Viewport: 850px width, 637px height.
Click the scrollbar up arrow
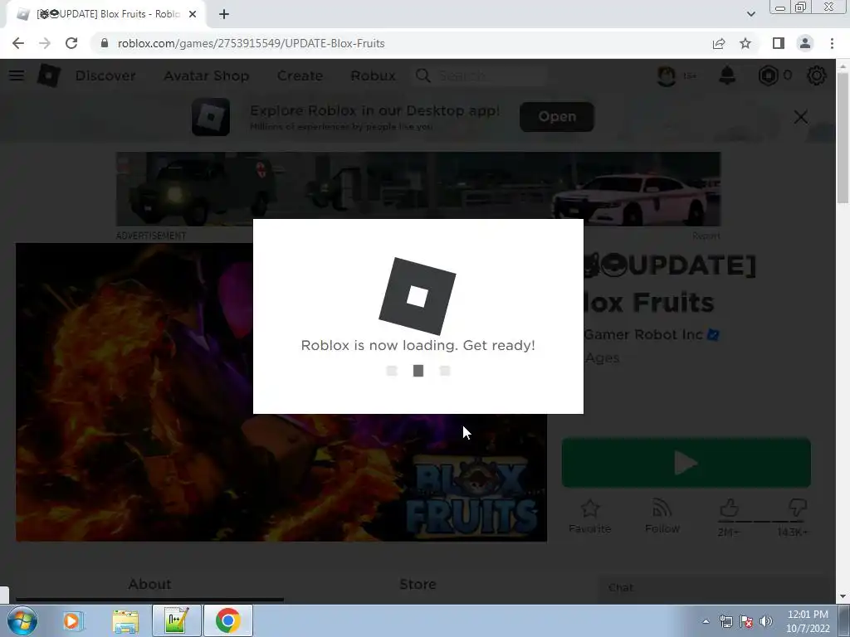(843, 65)
